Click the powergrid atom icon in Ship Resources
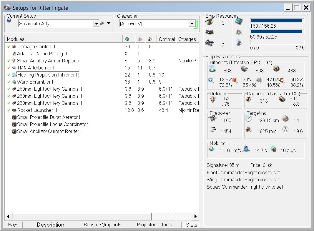The image size is (314, 231). [x=239, y=32]
